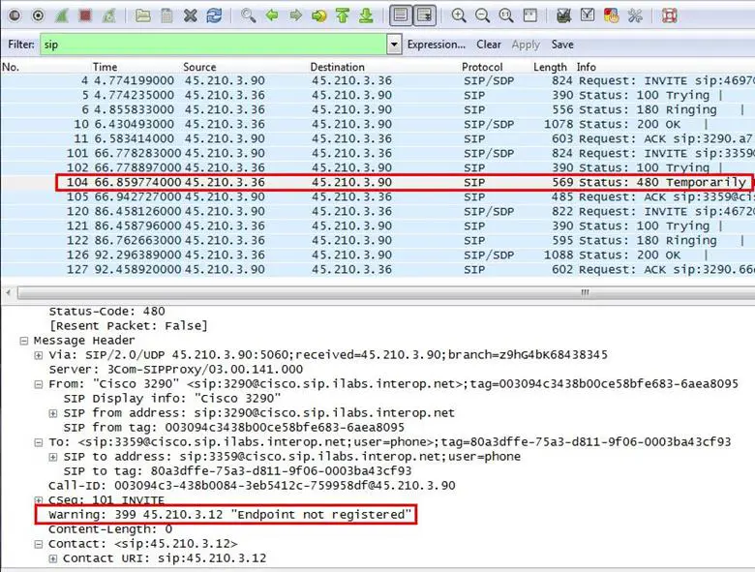
Task: Jump to the last packet
Action: (365, 15)
